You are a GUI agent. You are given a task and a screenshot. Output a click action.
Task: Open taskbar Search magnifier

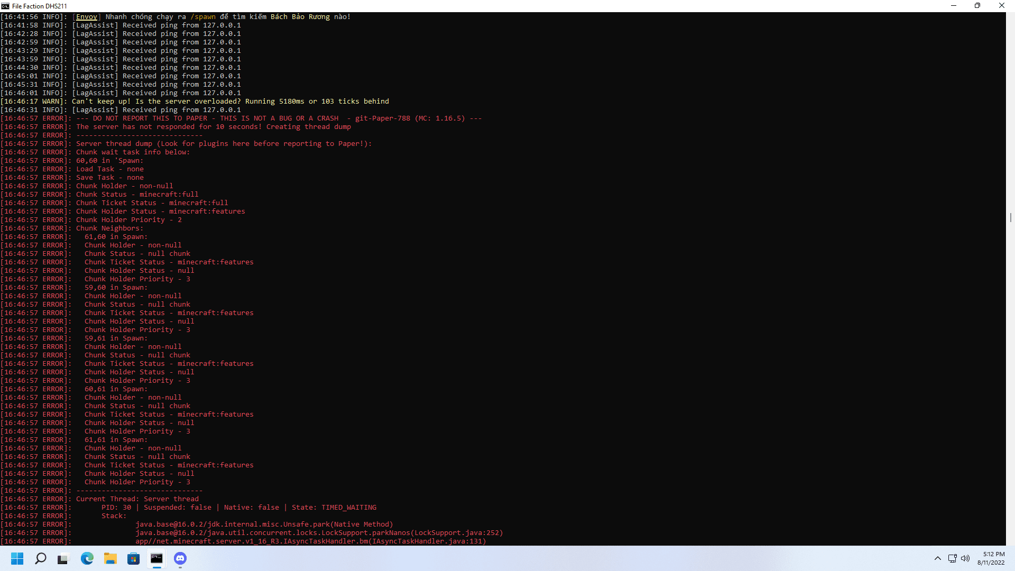point(41,558)
